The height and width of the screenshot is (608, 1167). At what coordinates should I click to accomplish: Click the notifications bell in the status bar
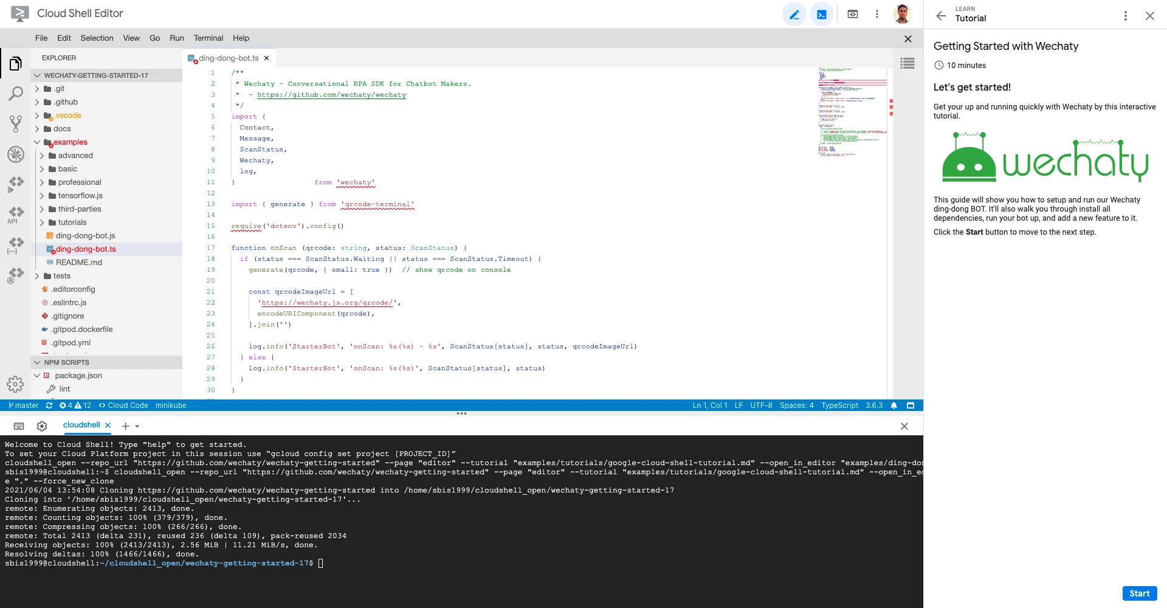[x=892, y=406]
